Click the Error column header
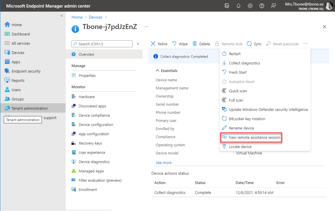This screenshot has height=211, width=335. [x=280, y=183]
